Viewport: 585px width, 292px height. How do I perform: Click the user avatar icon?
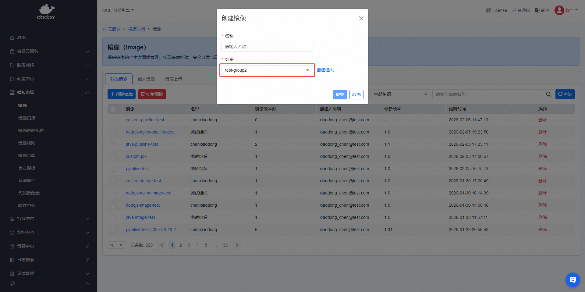559,10
